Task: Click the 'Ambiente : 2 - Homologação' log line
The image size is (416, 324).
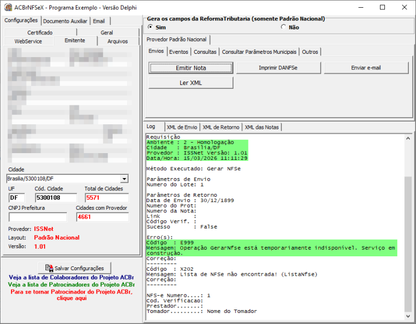Action: pos(190,143)
